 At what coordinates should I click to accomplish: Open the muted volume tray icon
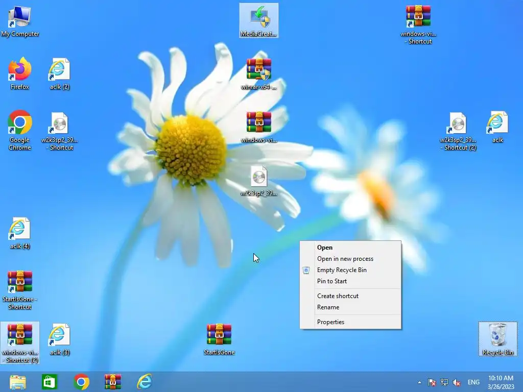tap(457, 382)
